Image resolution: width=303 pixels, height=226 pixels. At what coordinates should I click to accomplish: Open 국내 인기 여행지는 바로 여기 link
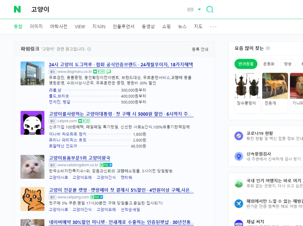pos(274,181)
